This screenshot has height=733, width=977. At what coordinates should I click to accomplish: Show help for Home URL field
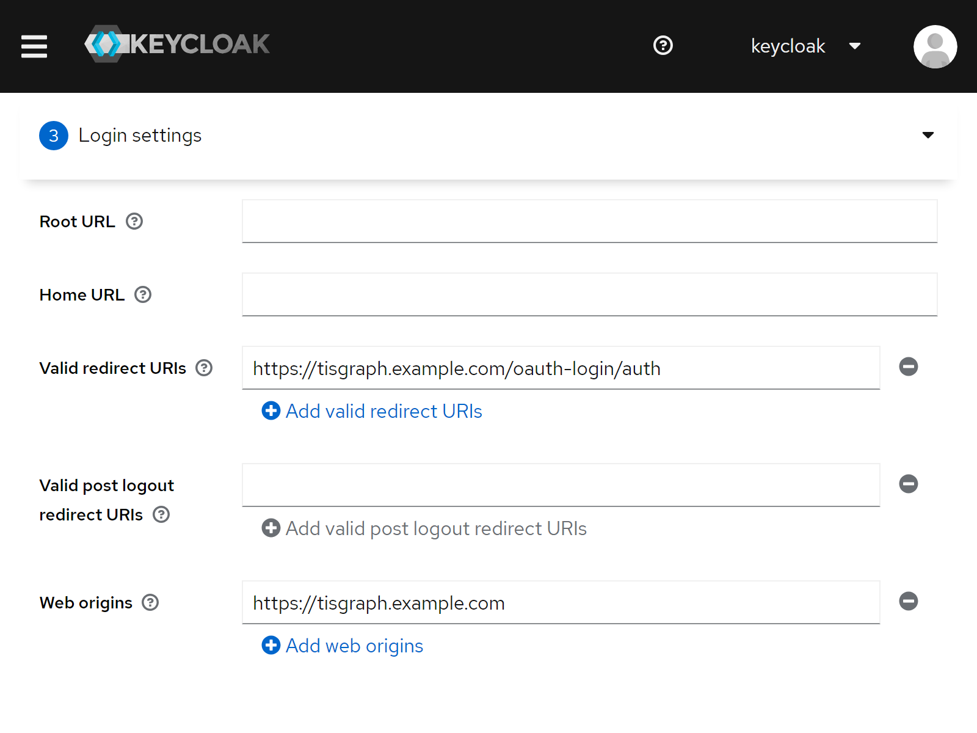142,294
